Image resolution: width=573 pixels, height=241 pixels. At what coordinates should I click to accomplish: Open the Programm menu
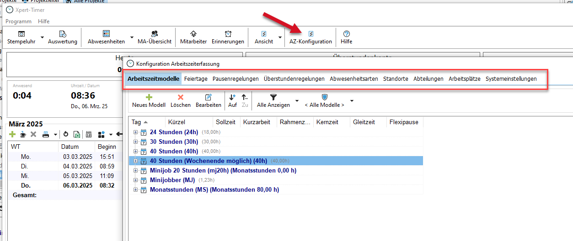coord(18,21)
